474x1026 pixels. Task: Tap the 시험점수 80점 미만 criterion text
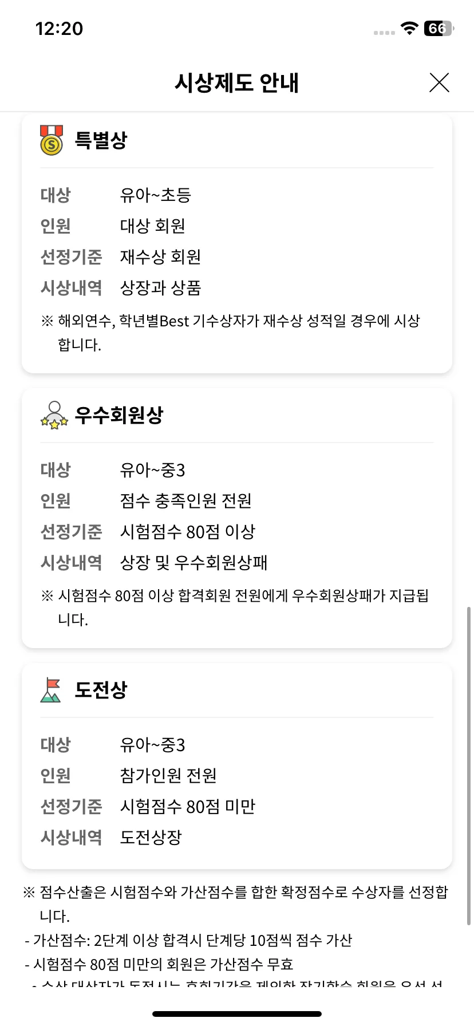click(x=187, y=806)
